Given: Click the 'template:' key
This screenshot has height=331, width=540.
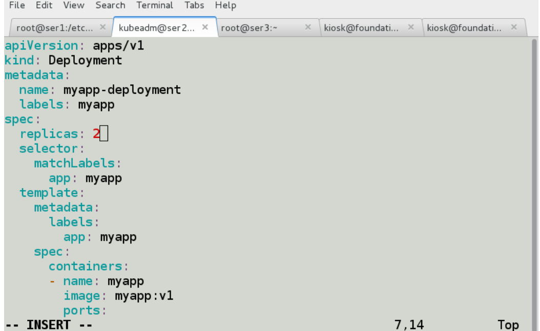Looking at the screenshot, I should pyautogui.click(x=52, y=193).
